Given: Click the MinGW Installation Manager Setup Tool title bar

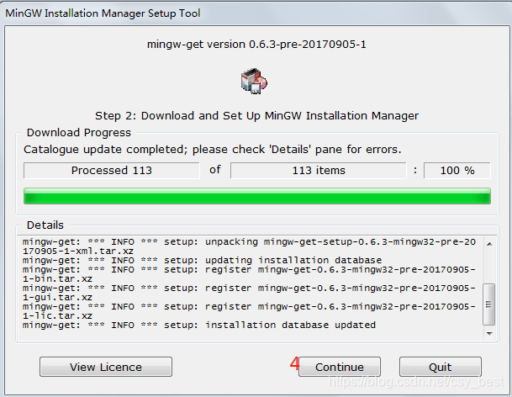Looking at the screenshot, I should (x=256, y=13).
